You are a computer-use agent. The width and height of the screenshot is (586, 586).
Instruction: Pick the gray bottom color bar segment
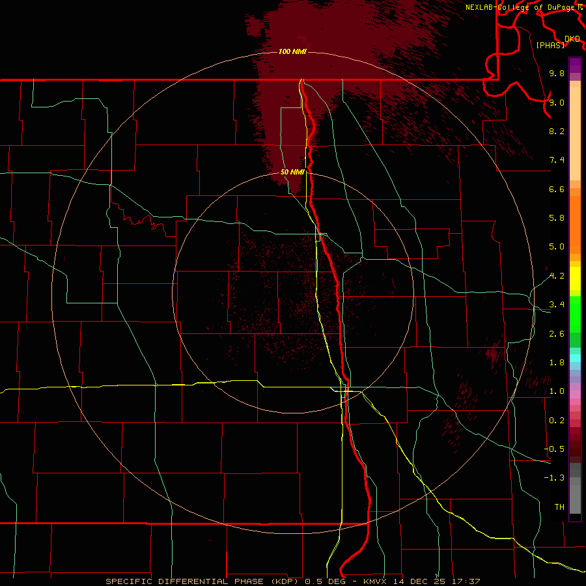(575, 499)
